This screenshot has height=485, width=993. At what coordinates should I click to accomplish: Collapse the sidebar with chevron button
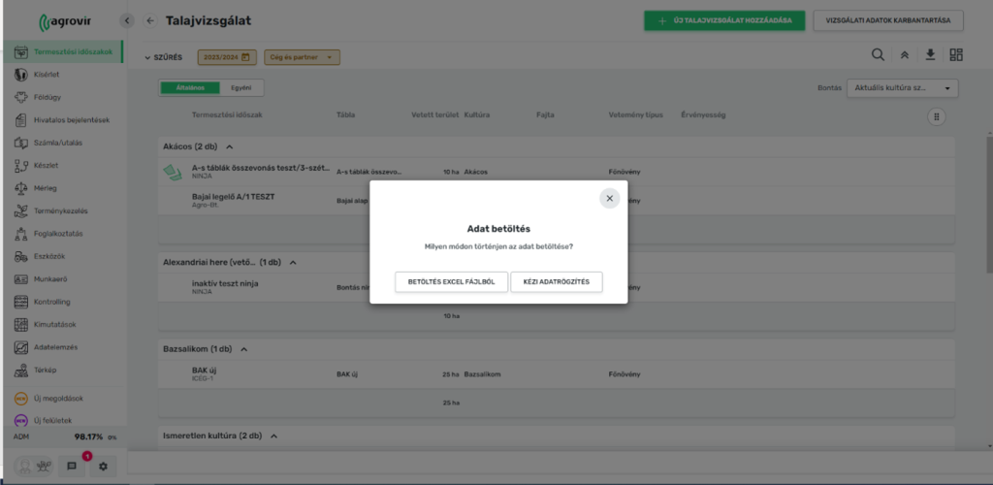[127, 20]
